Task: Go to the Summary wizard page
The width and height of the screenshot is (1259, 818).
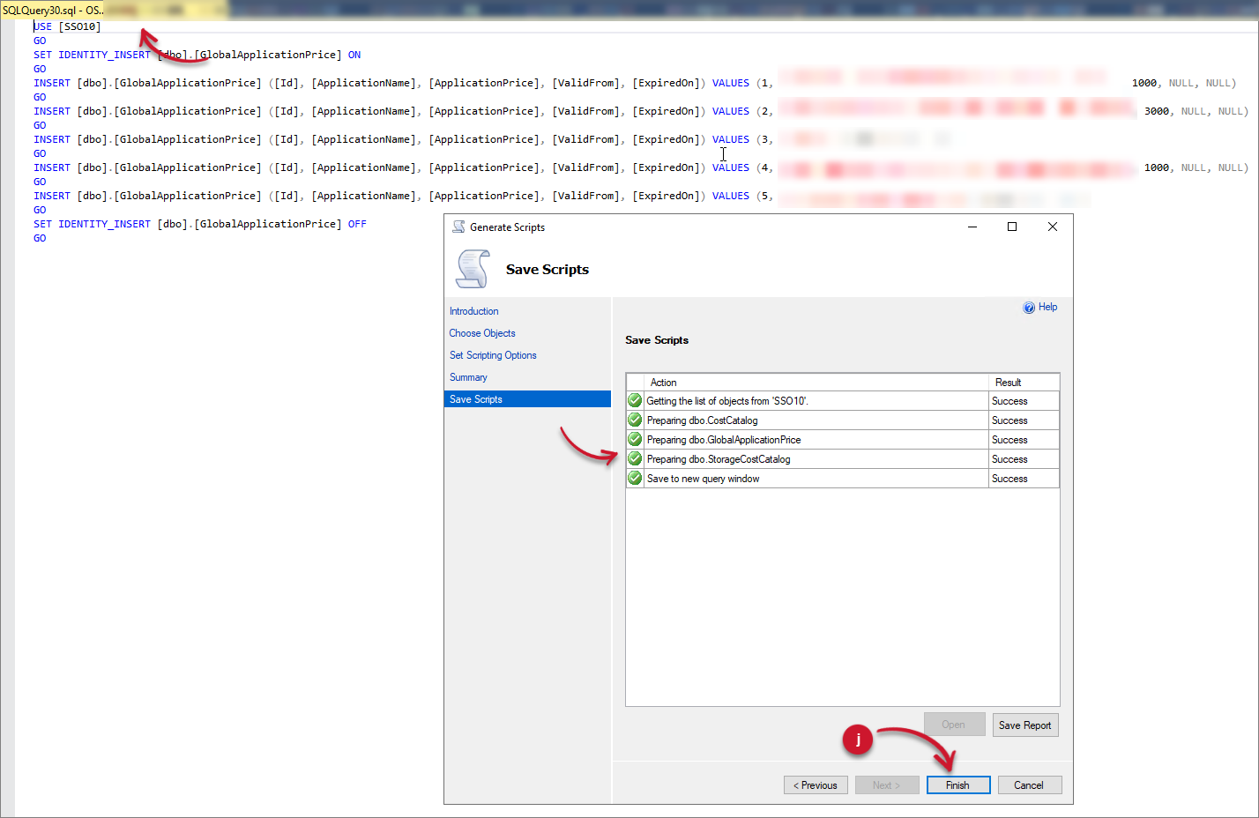Action: tap(467, 376)
